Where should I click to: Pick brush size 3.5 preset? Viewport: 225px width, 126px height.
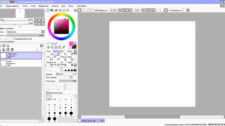coord(66,103)
